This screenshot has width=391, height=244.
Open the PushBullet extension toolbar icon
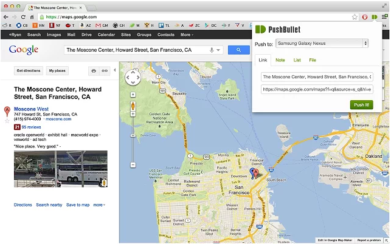[375, 17]
